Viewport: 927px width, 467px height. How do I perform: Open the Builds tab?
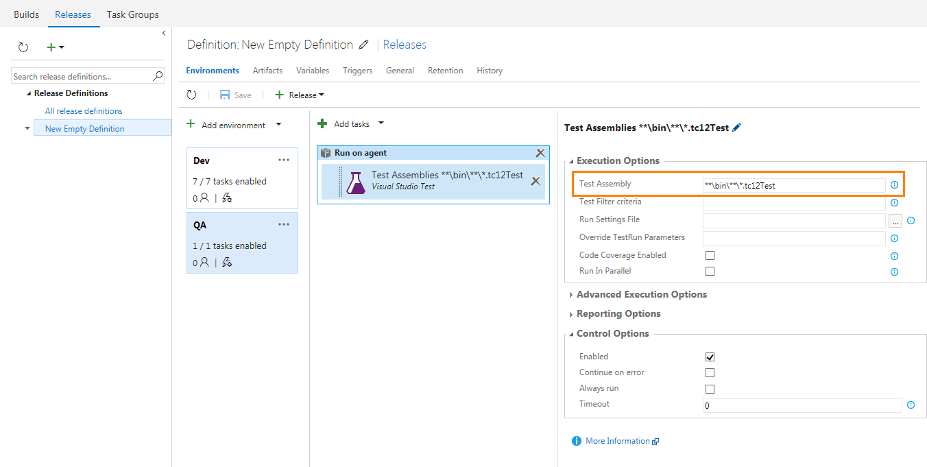point(26,14)
